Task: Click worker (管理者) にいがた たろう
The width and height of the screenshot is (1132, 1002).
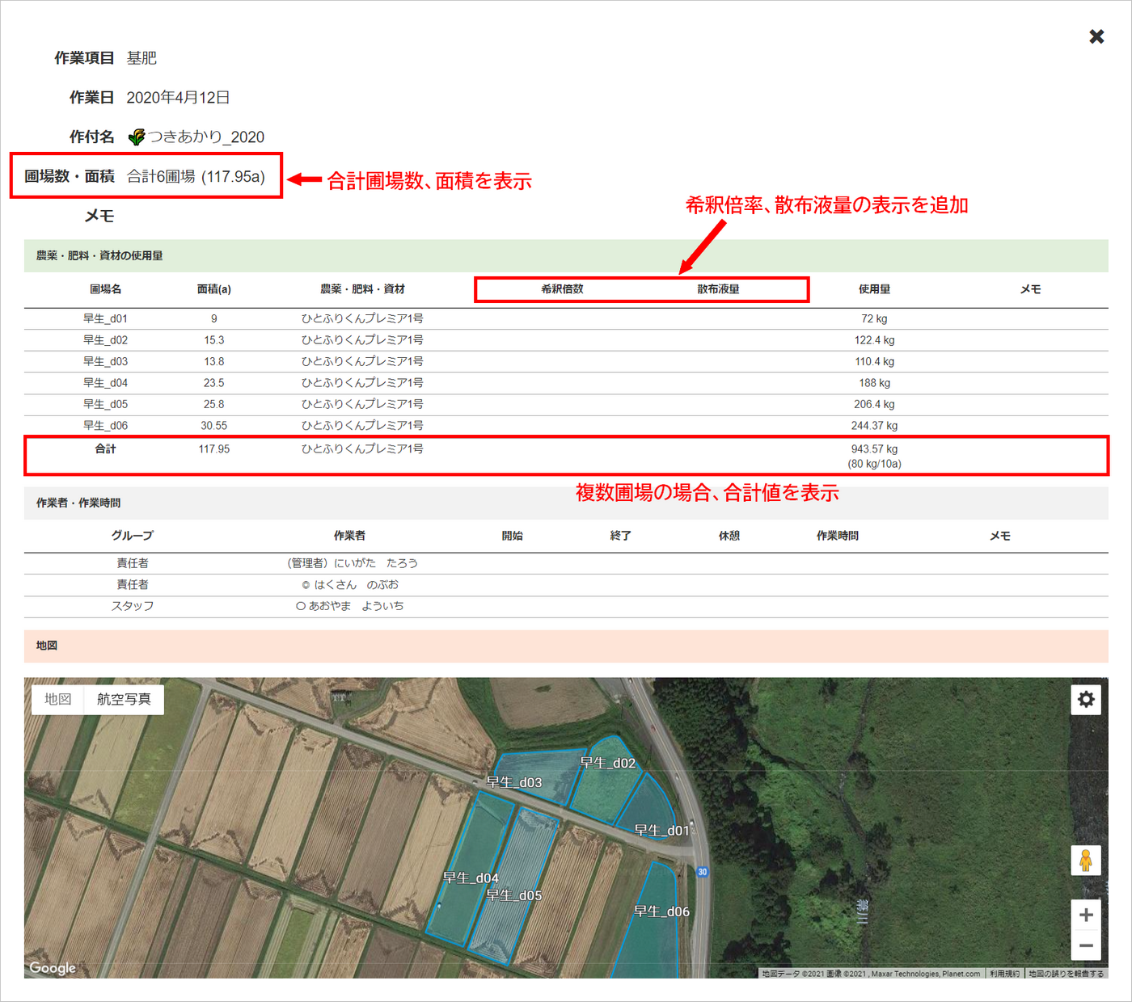Action: click(x=353, y=563)
